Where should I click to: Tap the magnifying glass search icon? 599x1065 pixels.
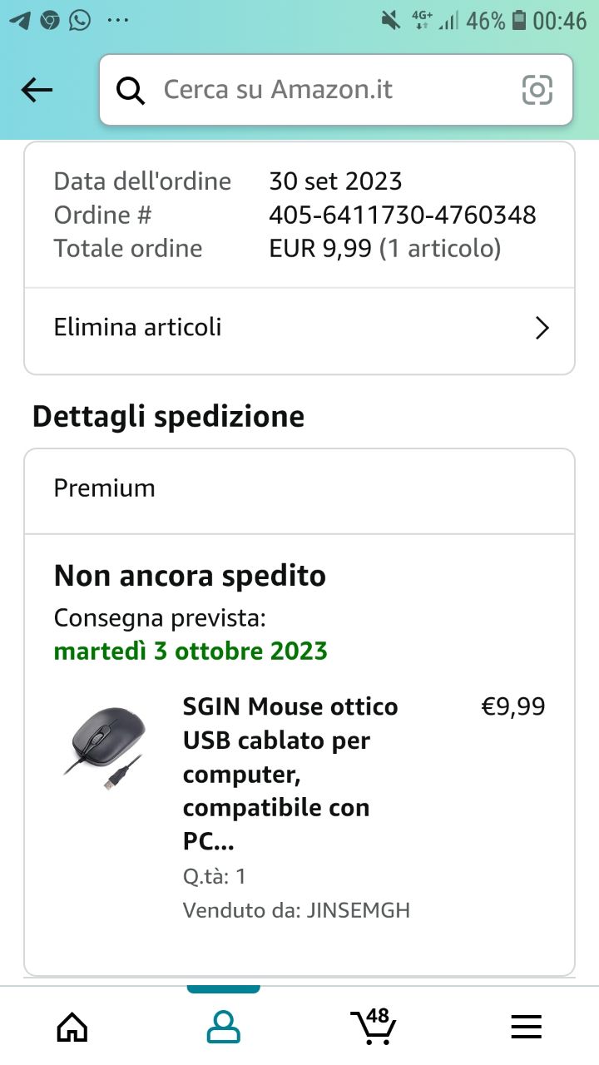130,90
